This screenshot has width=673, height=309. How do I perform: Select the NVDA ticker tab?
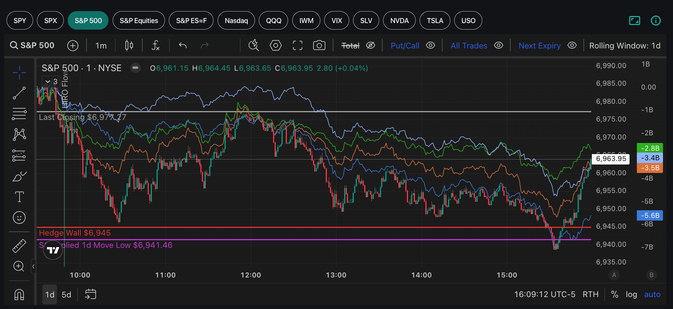point(400,21)
